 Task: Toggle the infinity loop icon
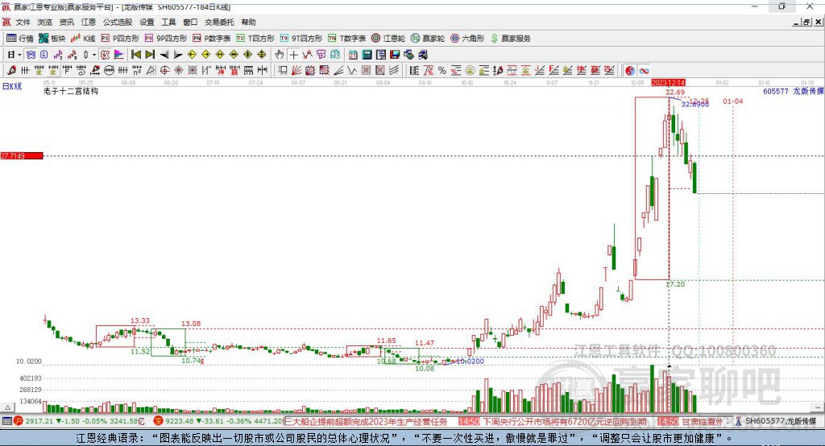click(x=644, y=71)
